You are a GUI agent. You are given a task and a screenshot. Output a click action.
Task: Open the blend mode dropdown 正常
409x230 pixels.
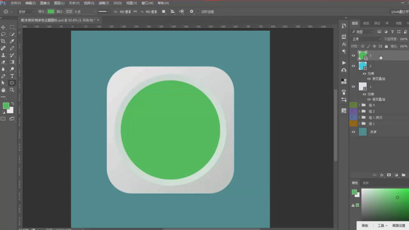(367, 39)
